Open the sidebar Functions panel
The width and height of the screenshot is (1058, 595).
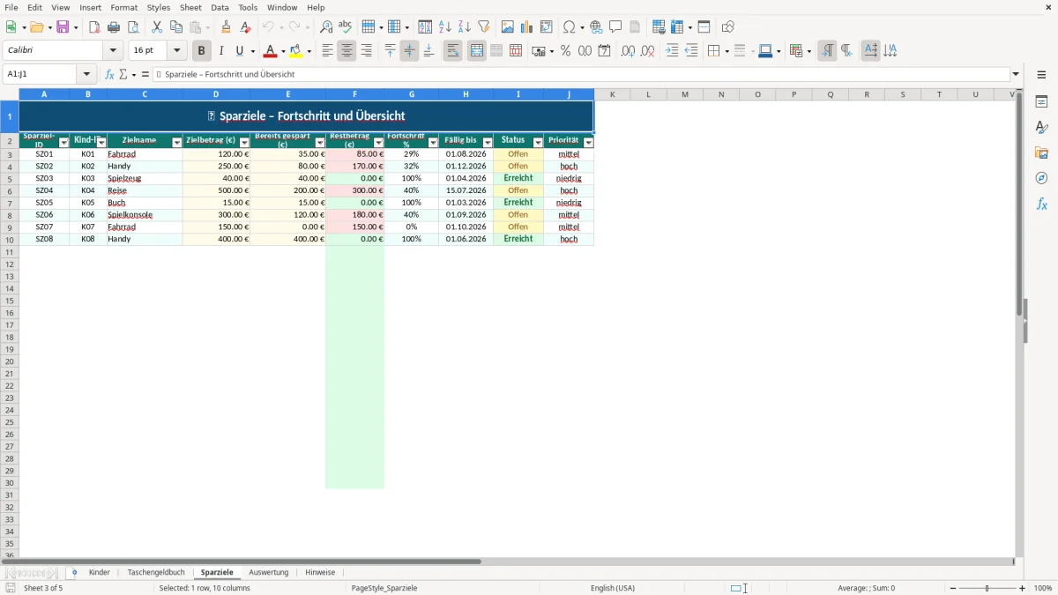pos(1041,204)
